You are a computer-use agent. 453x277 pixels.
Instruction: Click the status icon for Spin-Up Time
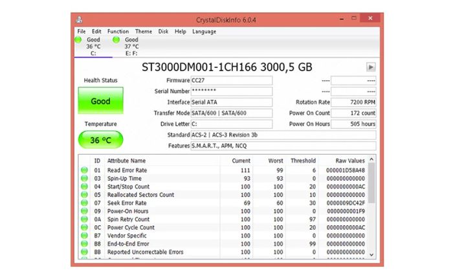pyautogui.click(x=84, y=178)
